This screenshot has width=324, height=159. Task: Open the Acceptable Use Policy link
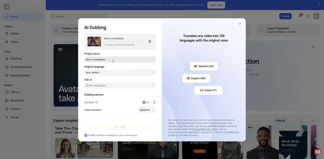(x=205, y=129)
